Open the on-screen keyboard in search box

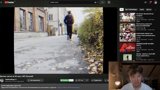[x=95, y=2]
